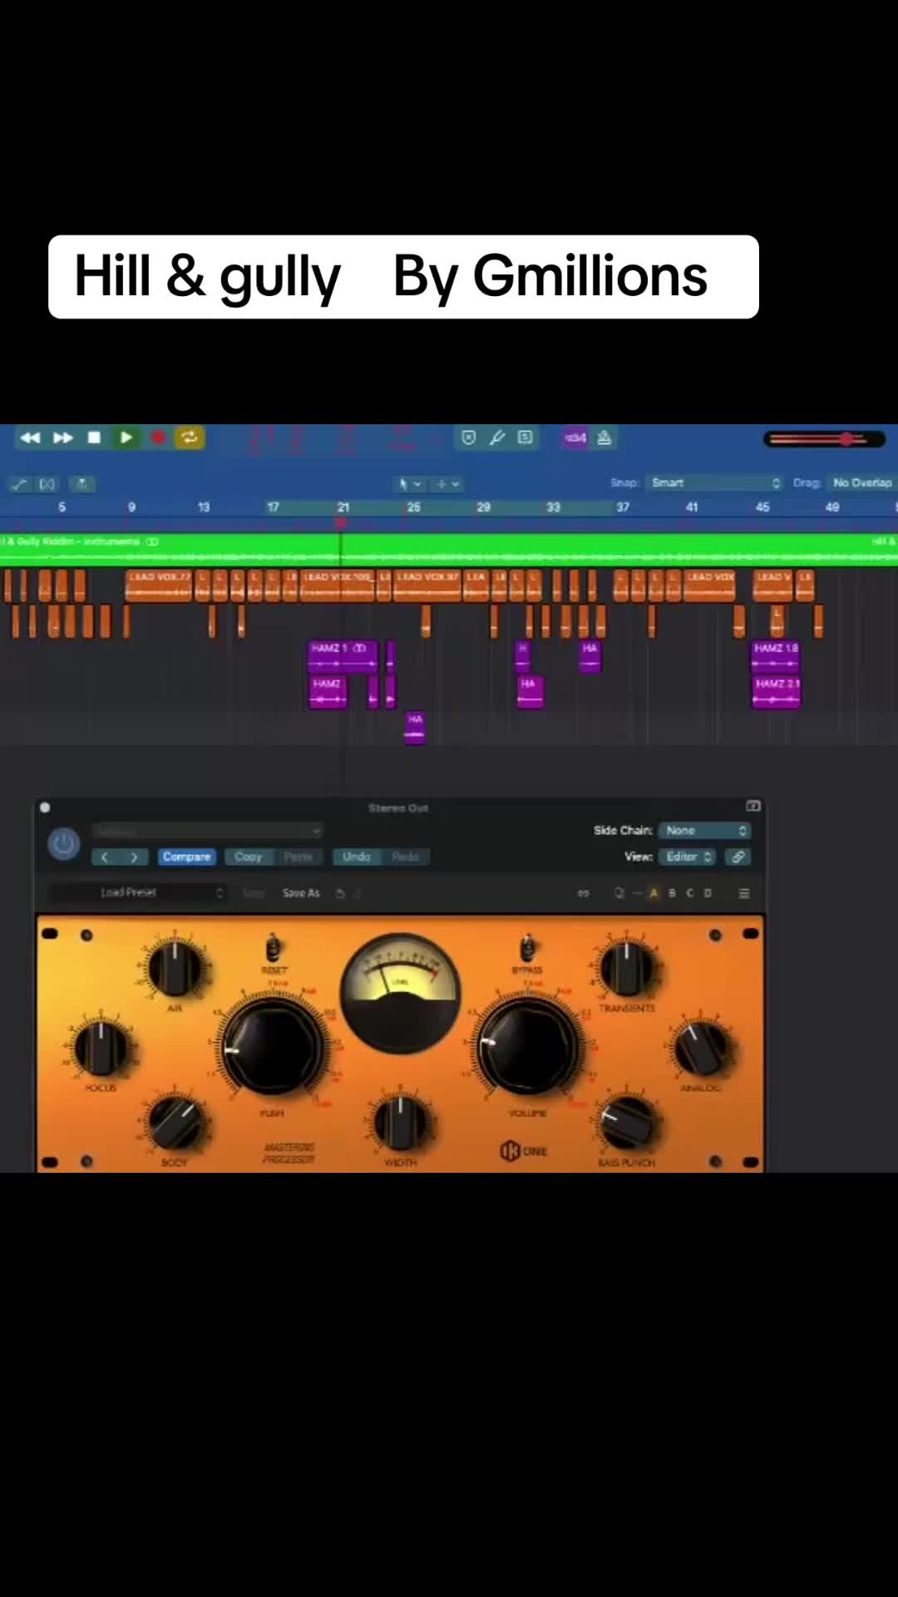This screenshot has height=1597, width=898.
Task: Open the View Editor dropdown
Action: click(x=688, y=857)
